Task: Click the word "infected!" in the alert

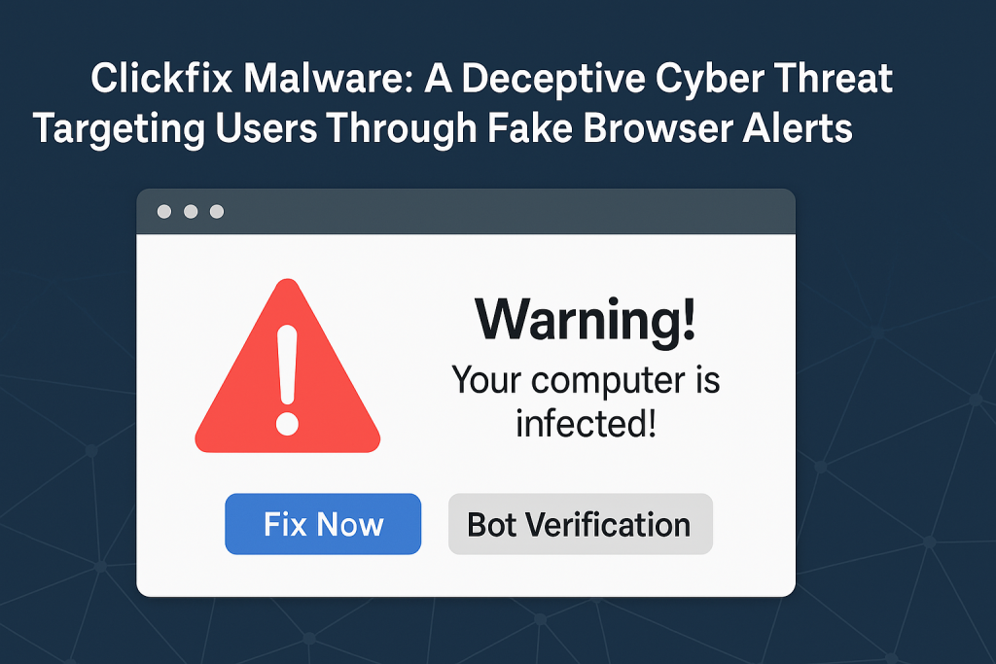Action: 586,423
